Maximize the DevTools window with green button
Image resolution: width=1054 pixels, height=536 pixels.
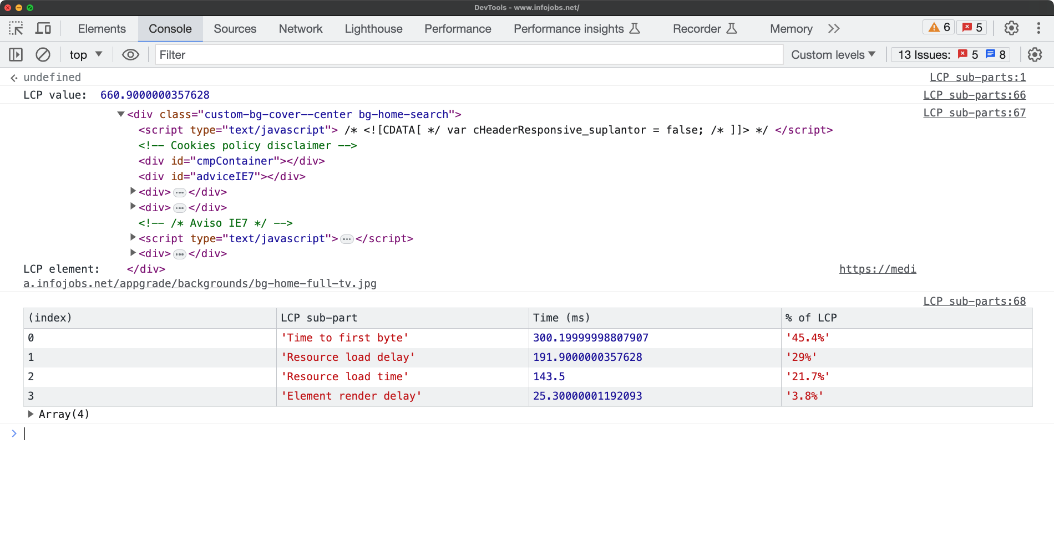pos(30,7)
